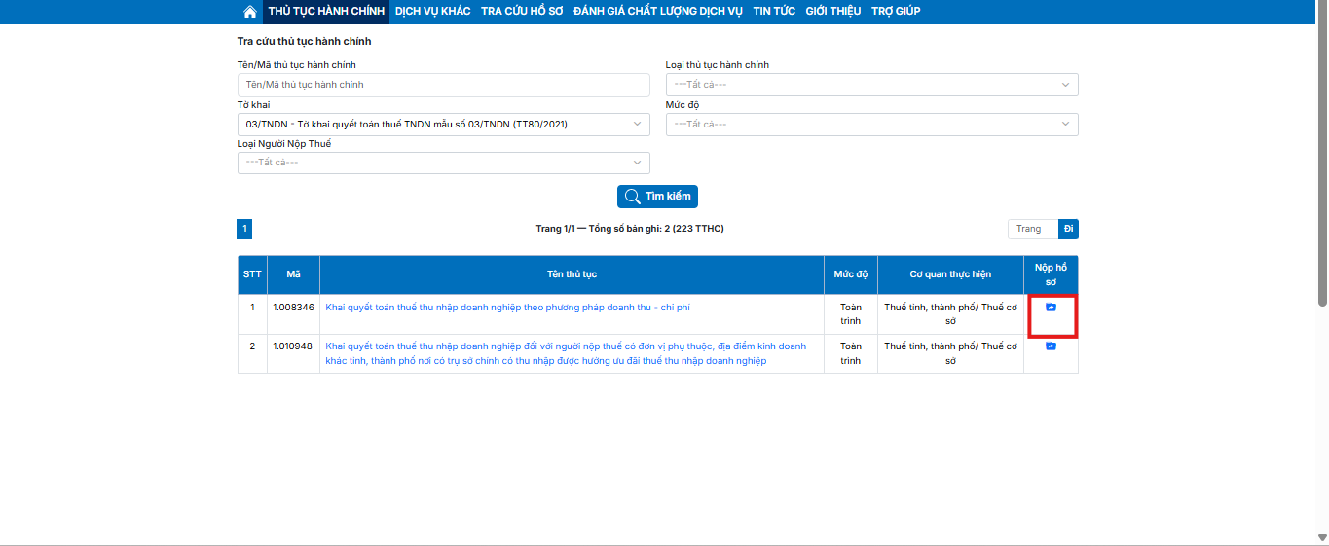Open GIỚI THIỆU menu
Viewport: 1329px width, 546px height.
[833, 12]
